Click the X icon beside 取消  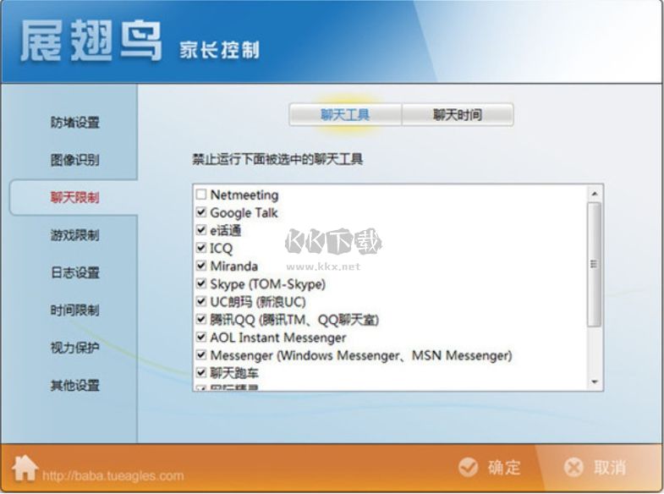(x=574, y=467)
